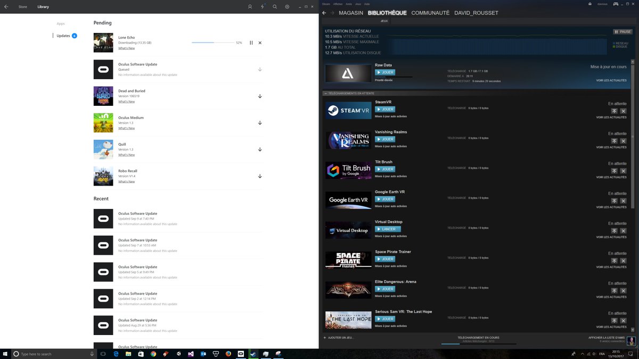
Task: Open Steam COMMUNAUTÉ tab
Action: [x=430, y=13]
